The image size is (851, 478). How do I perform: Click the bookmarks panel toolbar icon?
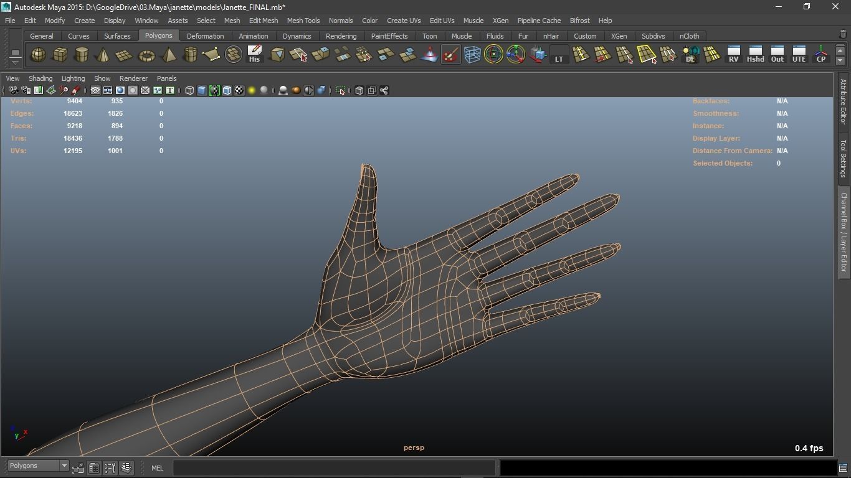tap(38, 91)
